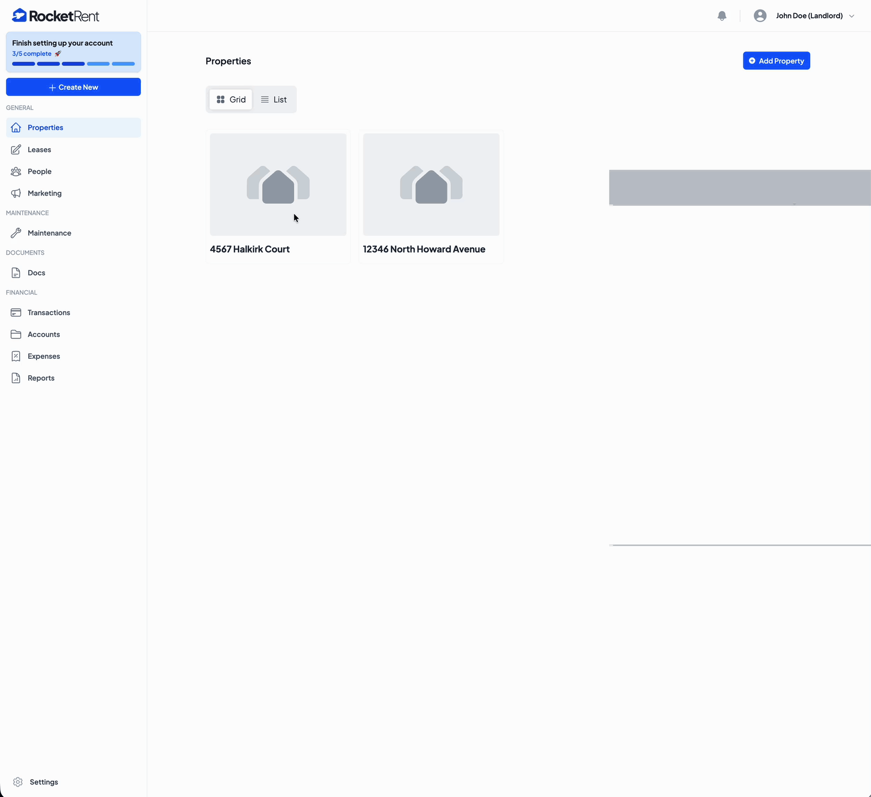Click the account setup progress bar

click(x=74, y=64)
